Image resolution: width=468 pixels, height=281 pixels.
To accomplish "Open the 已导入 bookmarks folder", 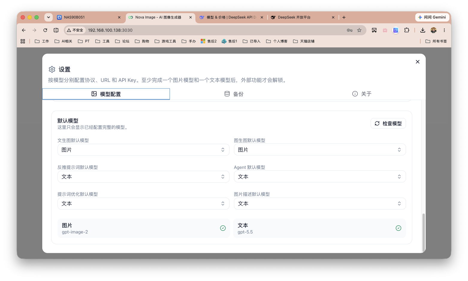I will (252, 41).
